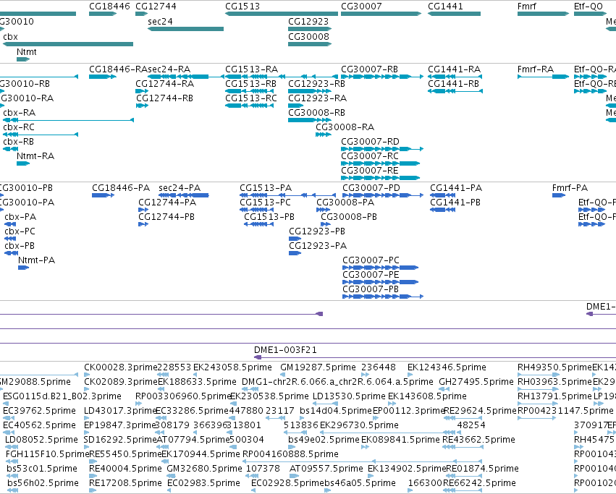Select protein CG1513-PB
The image size is (616, 494).
pos(258,224)
